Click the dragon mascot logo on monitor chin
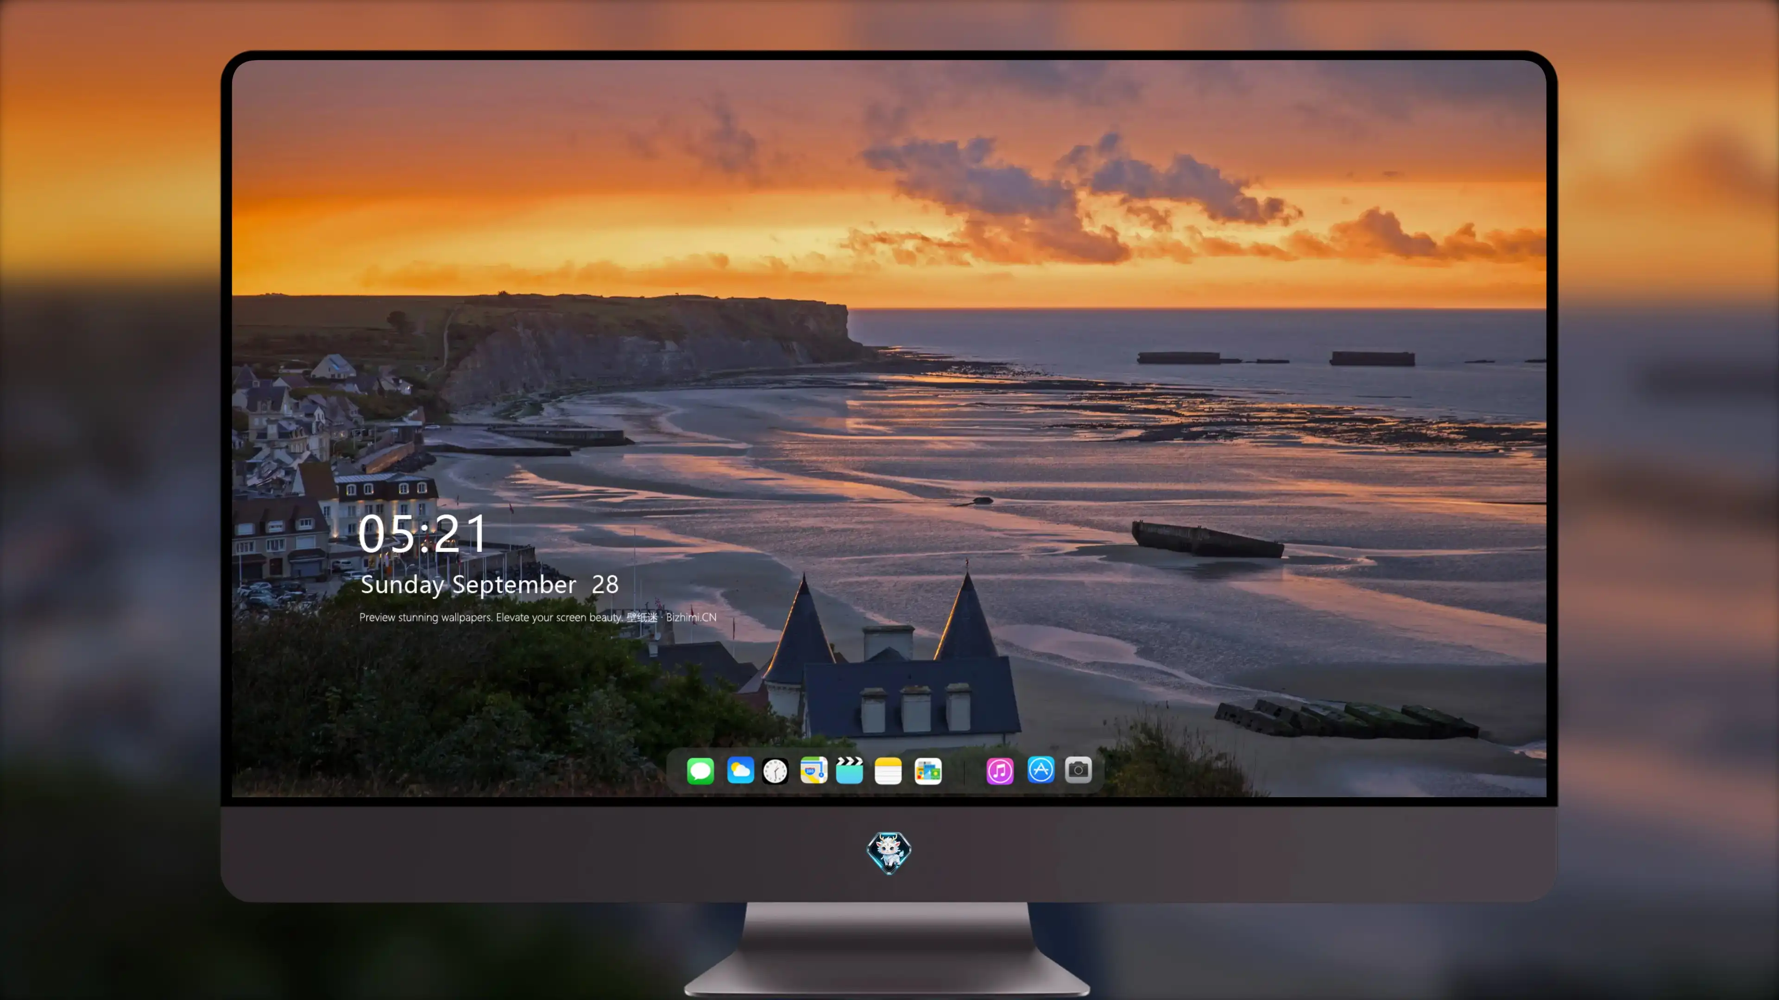Image resolution: width=1779 pixels, height=1000 pixels. (889, 852)
